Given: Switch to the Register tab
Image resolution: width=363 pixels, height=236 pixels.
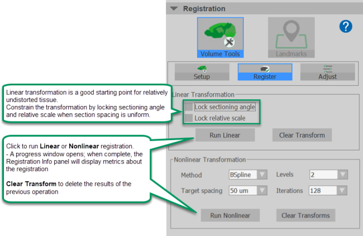Looking at the screenshot, I should click(265, 72).
